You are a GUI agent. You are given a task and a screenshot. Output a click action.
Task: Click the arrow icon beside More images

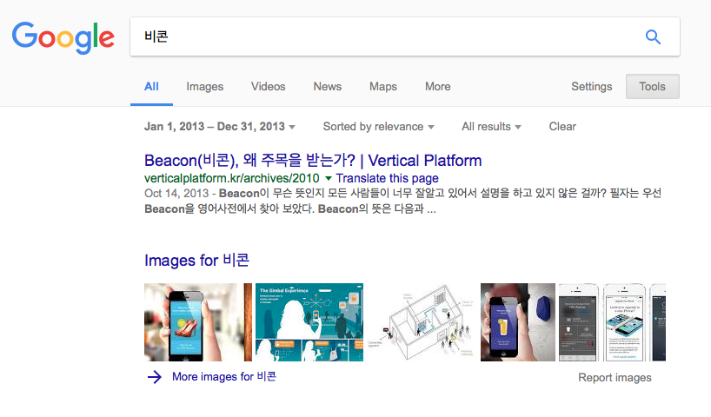pos(155,377)
